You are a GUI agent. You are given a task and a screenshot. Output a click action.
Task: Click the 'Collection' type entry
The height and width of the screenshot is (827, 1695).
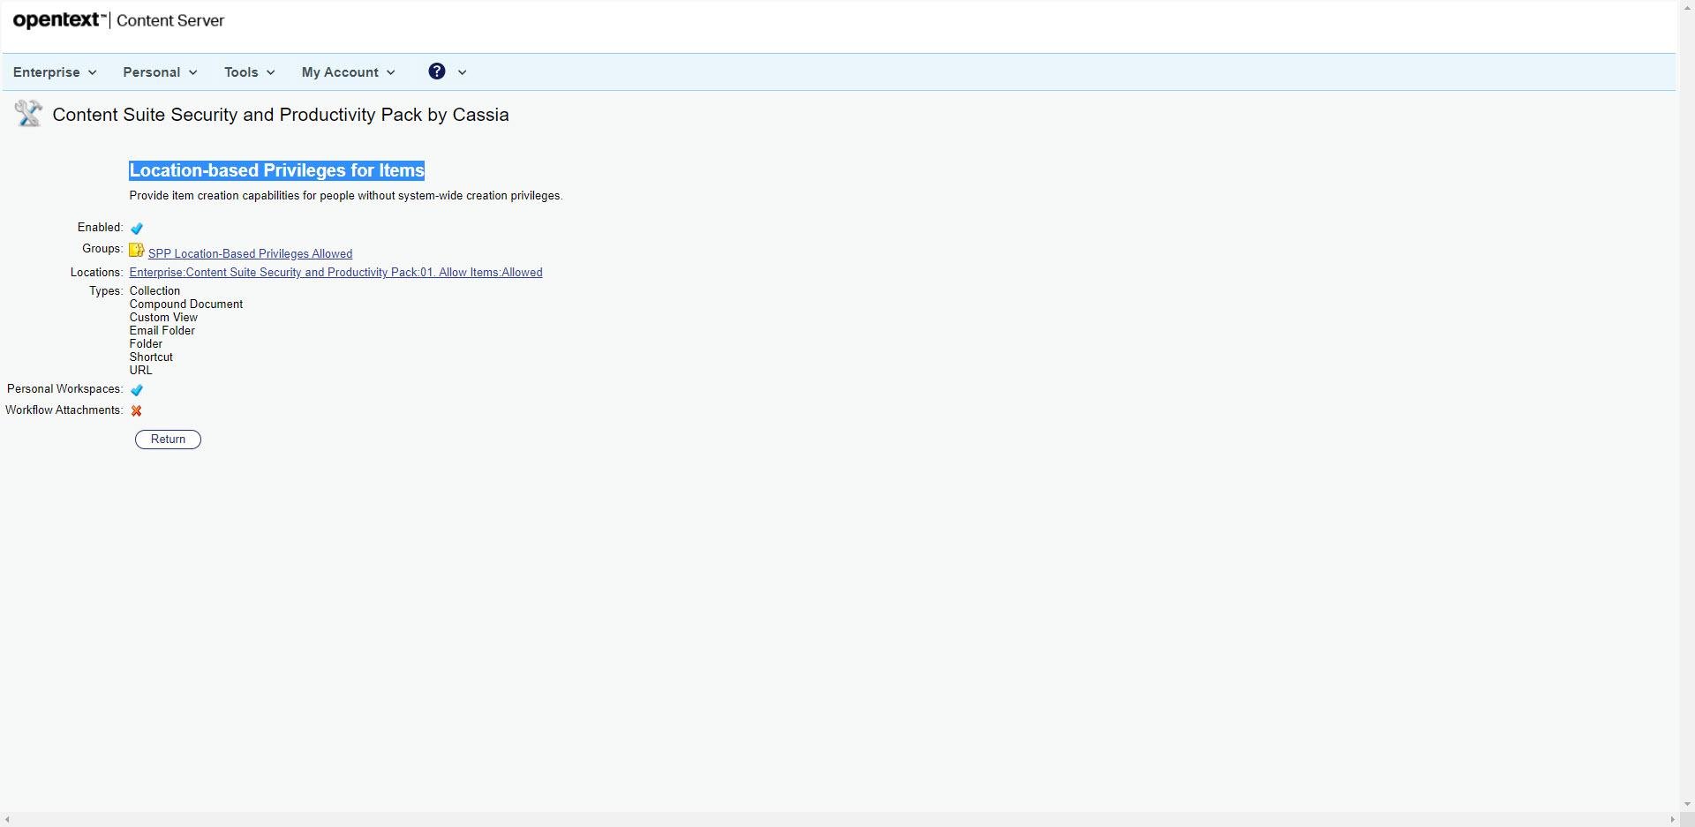pos(154,291)
